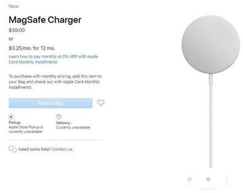Open the Contact us link
Screen dimensions: 243x193
[x=62, y=149]
